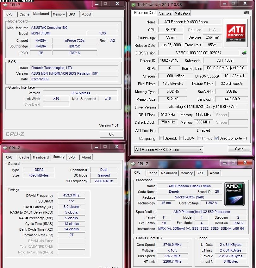Click the BIOS Version field in GPU-Z
The width and height of the screenshot is (256, 268).
pos(199,53)
